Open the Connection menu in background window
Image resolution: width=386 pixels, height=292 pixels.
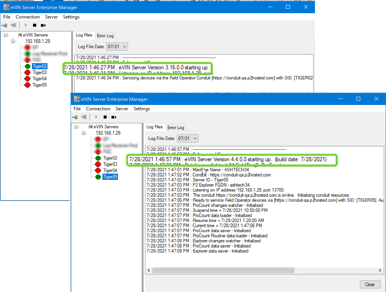tap(27, 17)
